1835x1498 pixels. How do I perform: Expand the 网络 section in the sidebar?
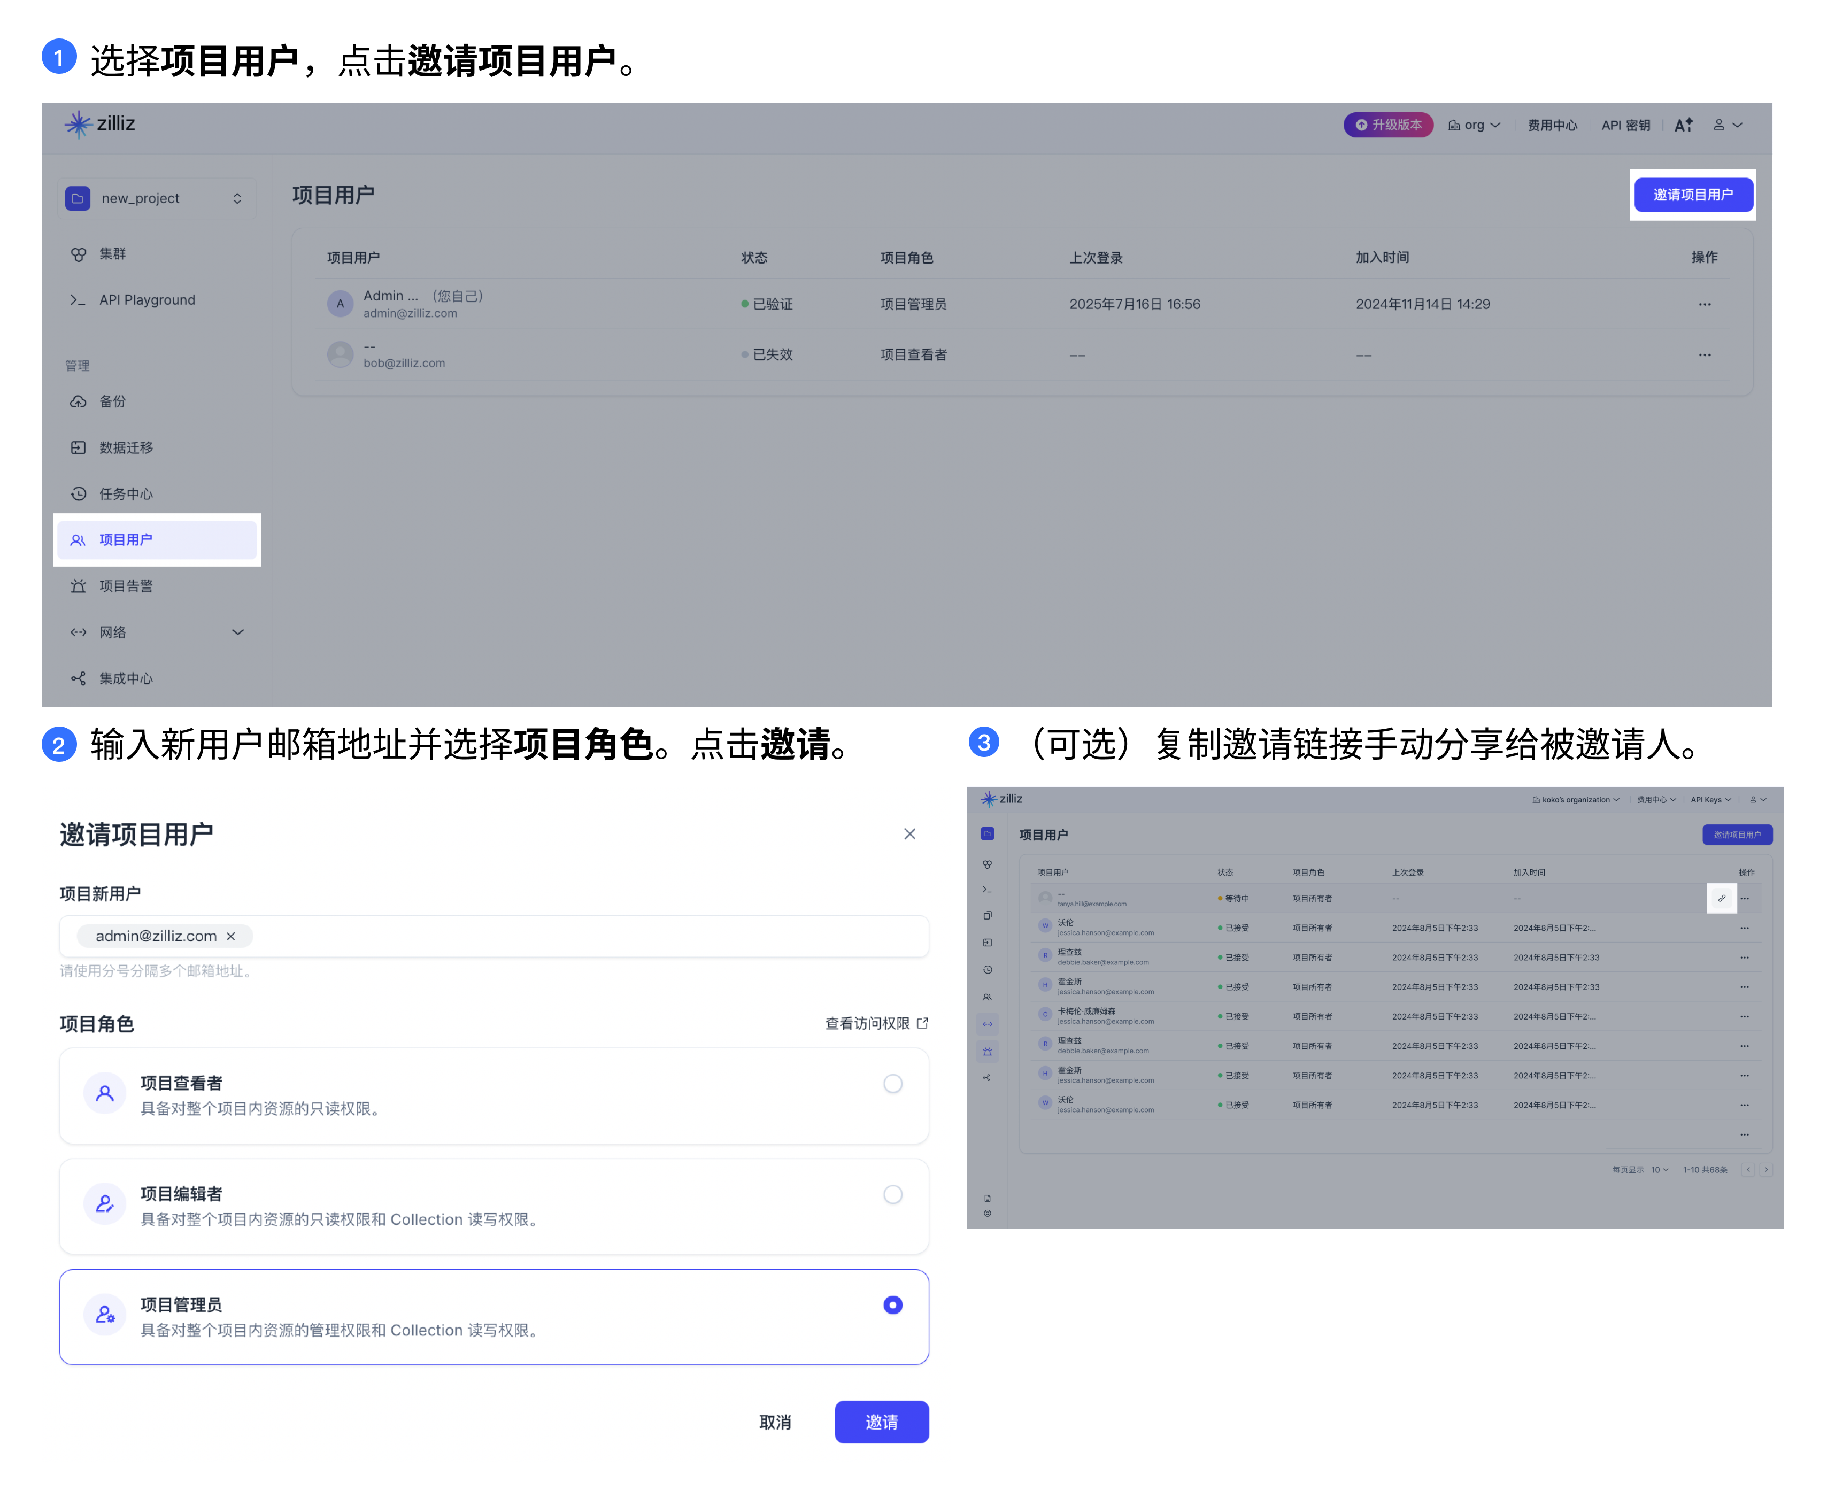pyautogui.click(x=238, y=631)
